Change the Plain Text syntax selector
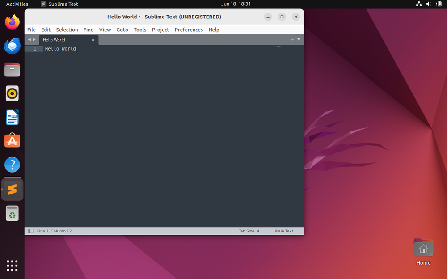 (x=284, y=231)
